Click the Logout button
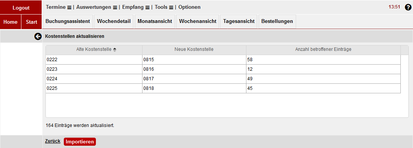 21,8
